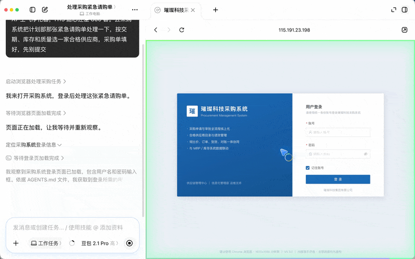Reload the browser page
The image size is (415, 259).
pyautogui.click(x=182, y=30)
